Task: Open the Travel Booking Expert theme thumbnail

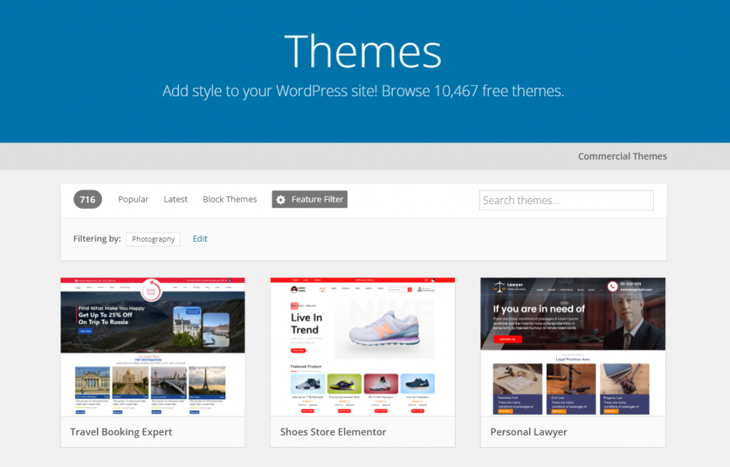Action: [x=153, y=347]
